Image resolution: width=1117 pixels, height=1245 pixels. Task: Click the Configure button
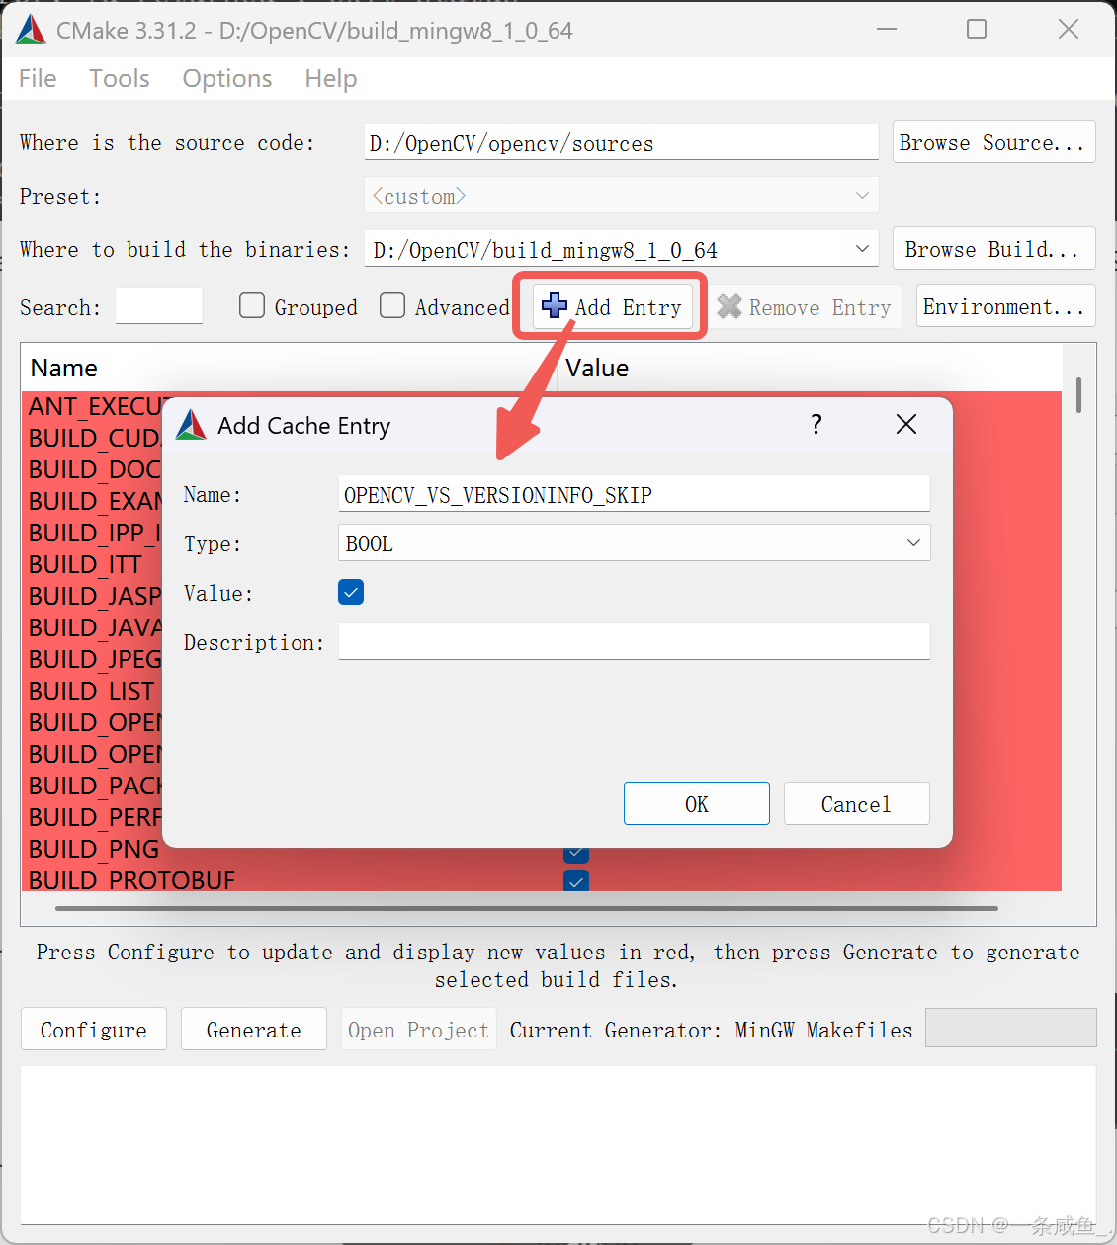pyautogui.click(x=94, y=1029)
